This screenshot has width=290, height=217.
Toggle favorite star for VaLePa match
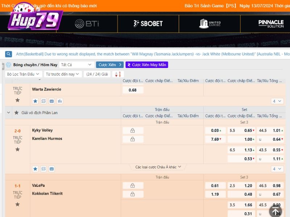tap(17, 204)
